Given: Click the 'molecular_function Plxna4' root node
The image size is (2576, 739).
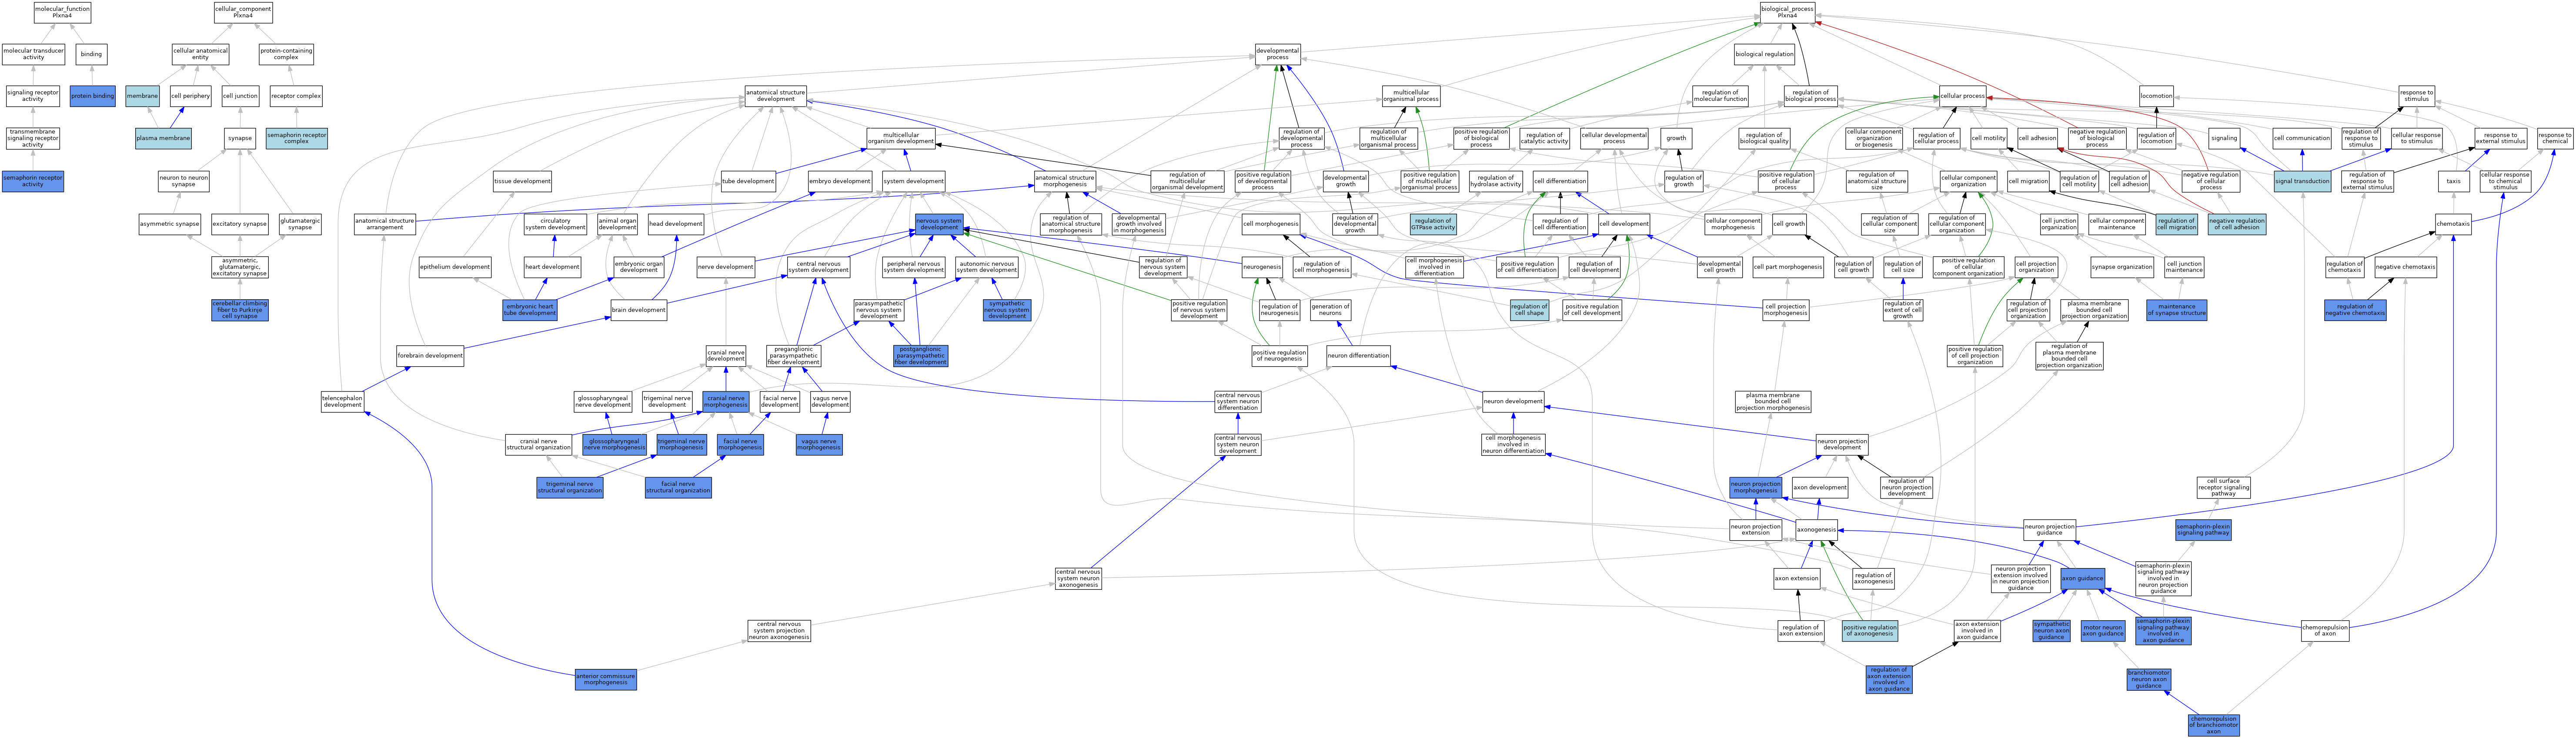Looking at the screenshot, I should pos(62,12).
